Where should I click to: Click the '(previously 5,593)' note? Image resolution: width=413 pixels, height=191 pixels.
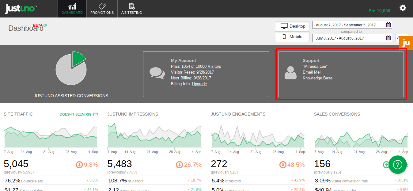19,172
